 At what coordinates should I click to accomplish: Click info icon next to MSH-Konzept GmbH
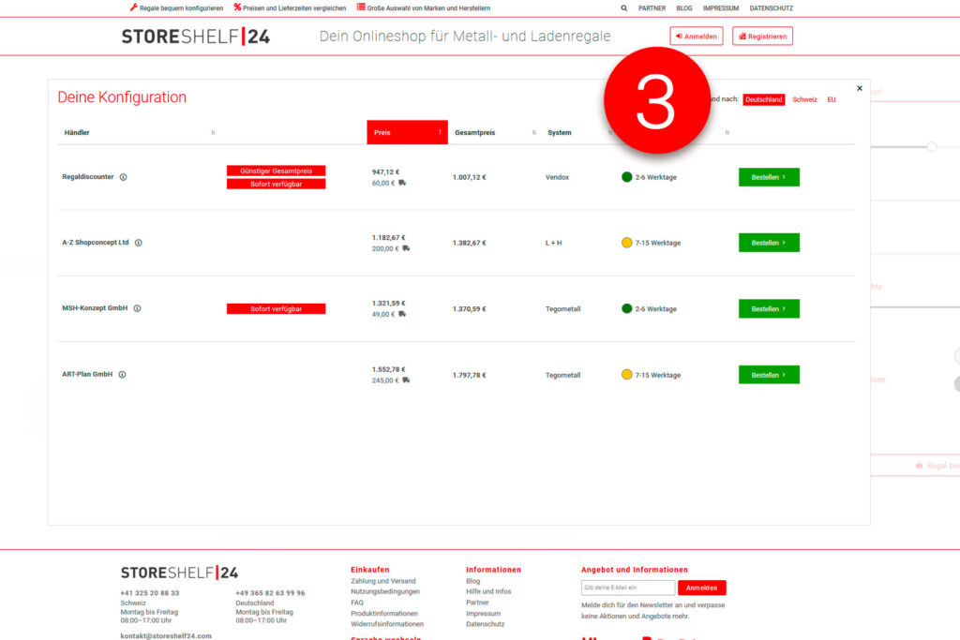pos(137,308)
